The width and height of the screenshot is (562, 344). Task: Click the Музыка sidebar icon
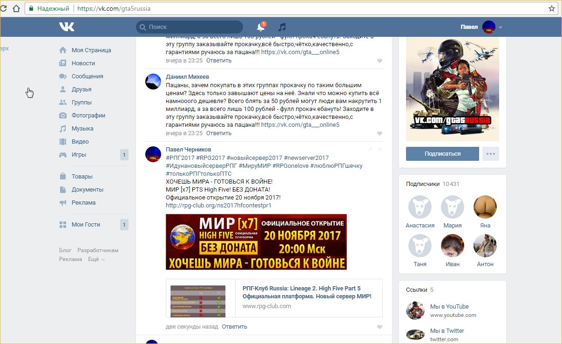[63, 129]
